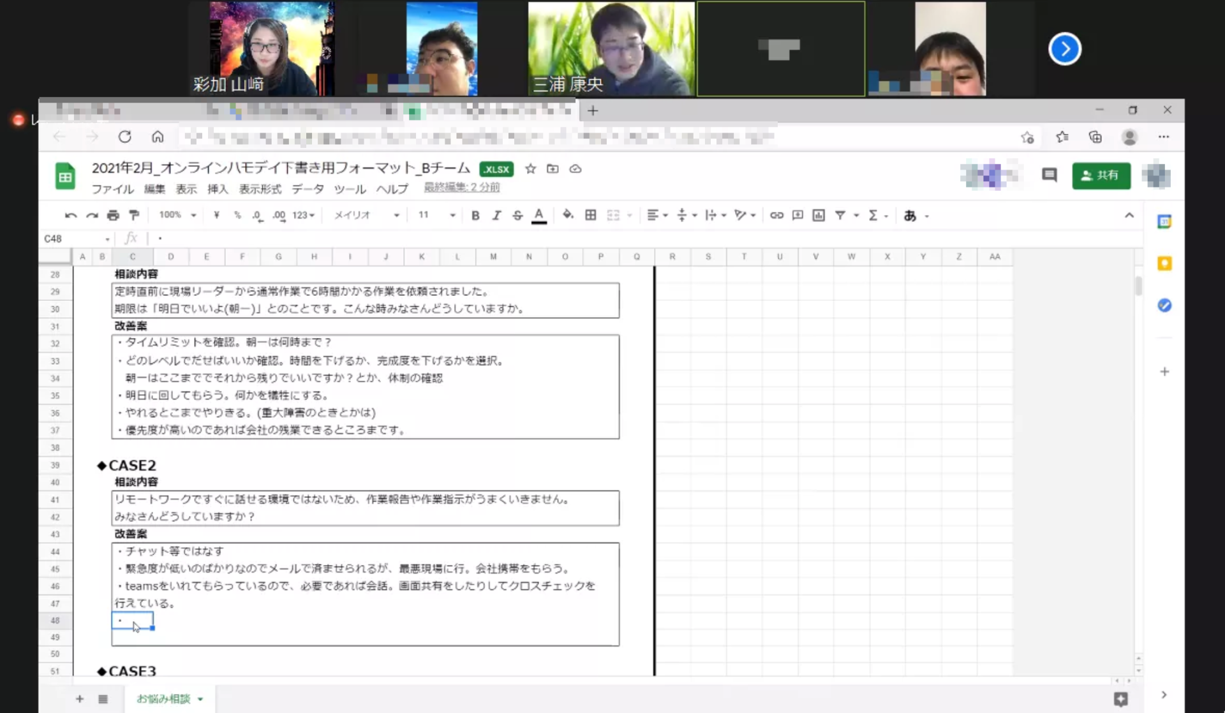View cloud document status icon
Viewport: 1225px width, 713px height.
pos(575,169)
